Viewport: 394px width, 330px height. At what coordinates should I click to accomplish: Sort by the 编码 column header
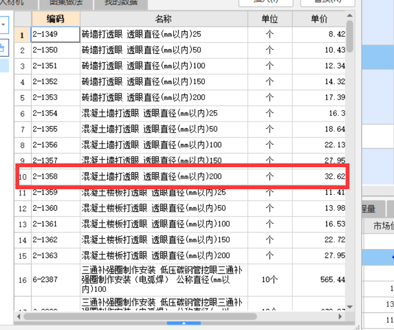(x=56, y=19)
